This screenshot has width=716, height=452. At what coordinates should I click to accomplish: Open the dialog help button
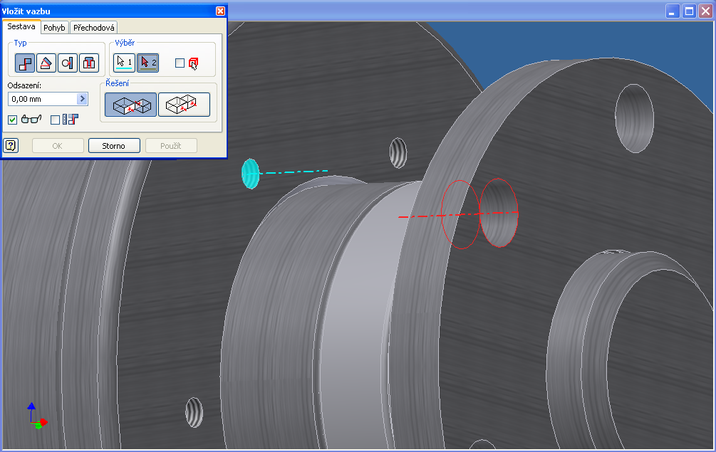tap(11, 146)
